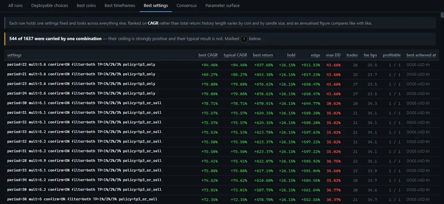
Task: Click the +72.35% best CAGR value
Action: (x=210, y=200)
